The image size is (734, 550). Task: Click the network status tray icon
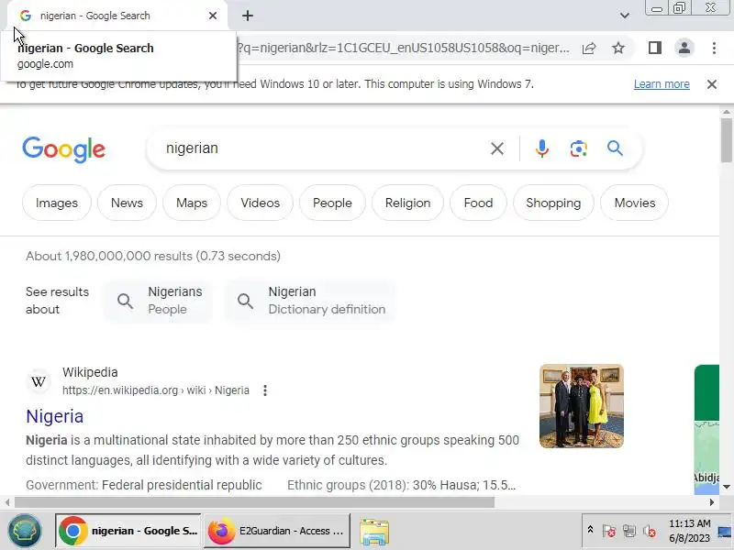click(x=629, y=532)
